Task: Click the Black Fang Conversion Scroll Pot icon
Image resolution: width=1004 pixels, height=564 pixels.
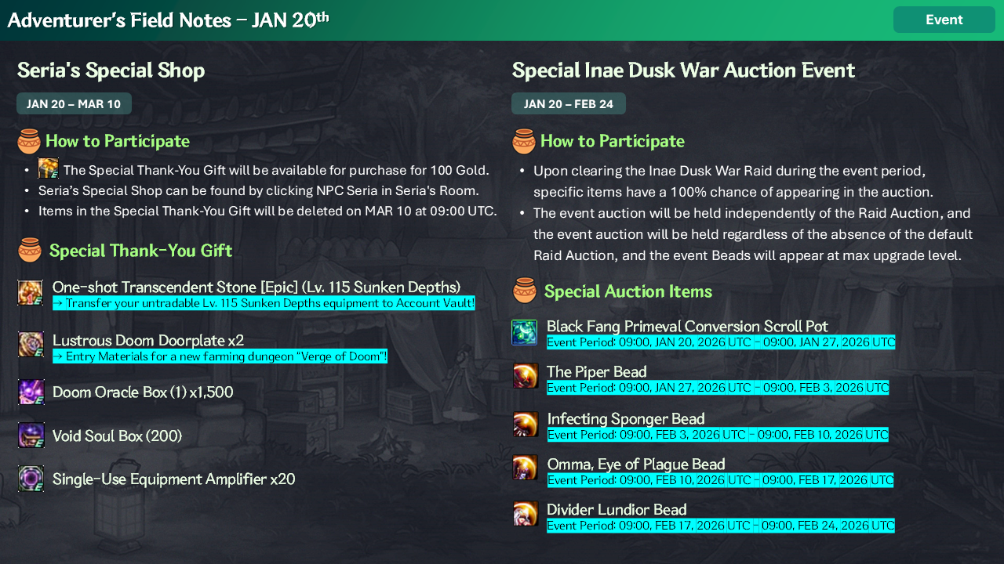Action: [x=524, y=332]
